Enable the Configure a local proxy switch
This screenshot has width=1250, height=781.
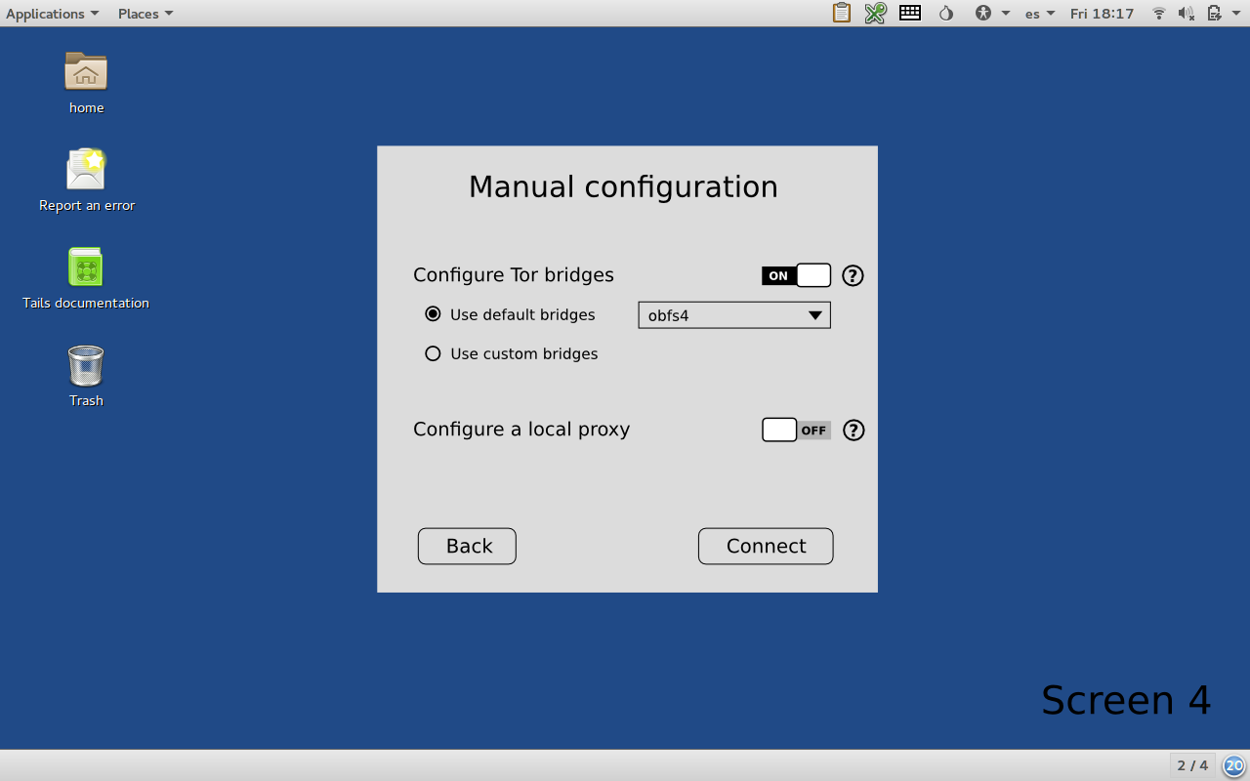pos(796,430)
